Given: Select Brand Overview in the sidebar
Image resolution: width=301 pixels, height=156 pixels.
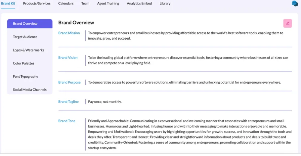Looking at the screenshot, I should (x=30, y=23).
